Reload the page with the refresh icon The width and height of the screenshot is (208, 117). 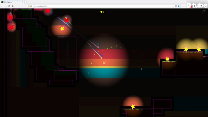[9, 6]
